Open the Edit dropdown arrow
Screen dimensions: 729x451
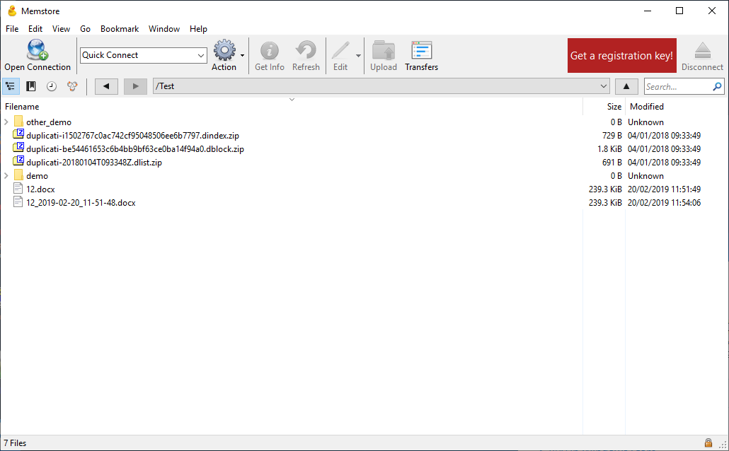pyautogui.click(x=358, y=55)
